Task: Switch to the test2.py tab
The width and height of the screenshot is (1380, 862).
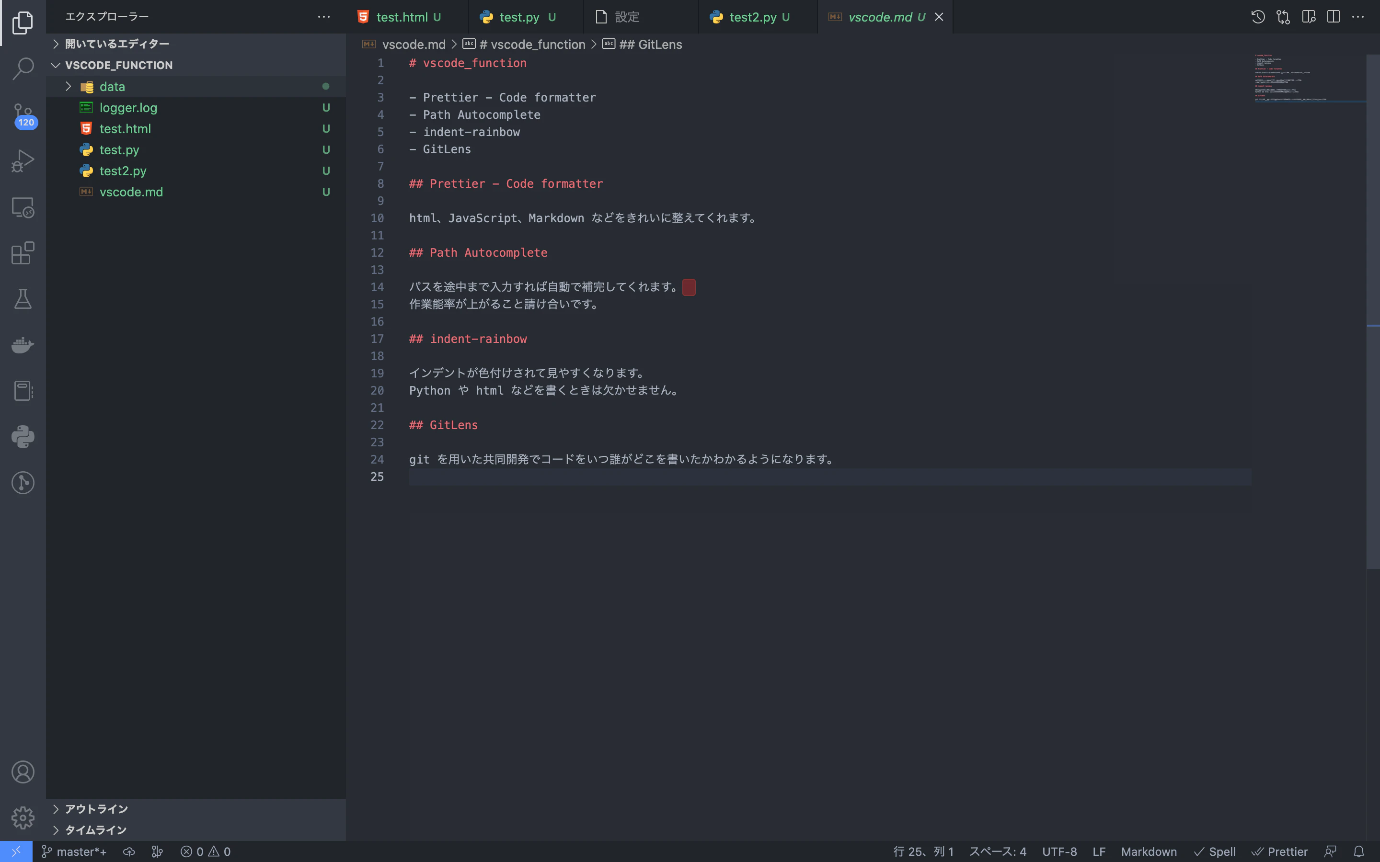Action: click(758, 17)
